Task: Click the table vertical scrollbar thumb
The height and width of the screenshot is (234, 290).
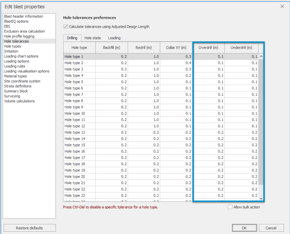Action: tap(261, 122)
